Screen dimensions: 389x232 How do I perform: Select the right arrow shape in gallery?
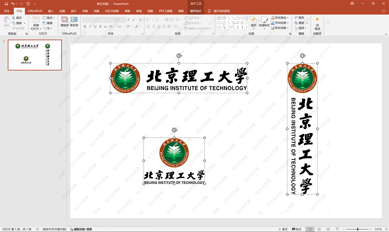click(x=238, y=23)
